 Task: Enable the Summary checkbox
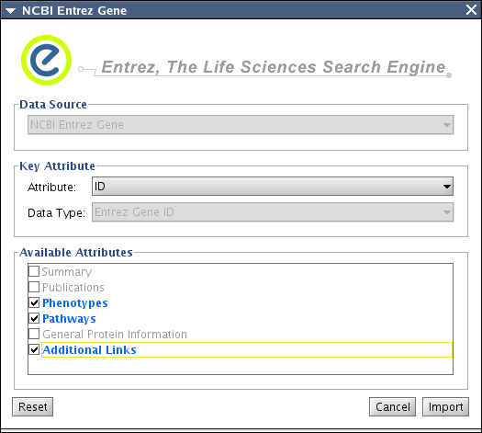[34, 271]
